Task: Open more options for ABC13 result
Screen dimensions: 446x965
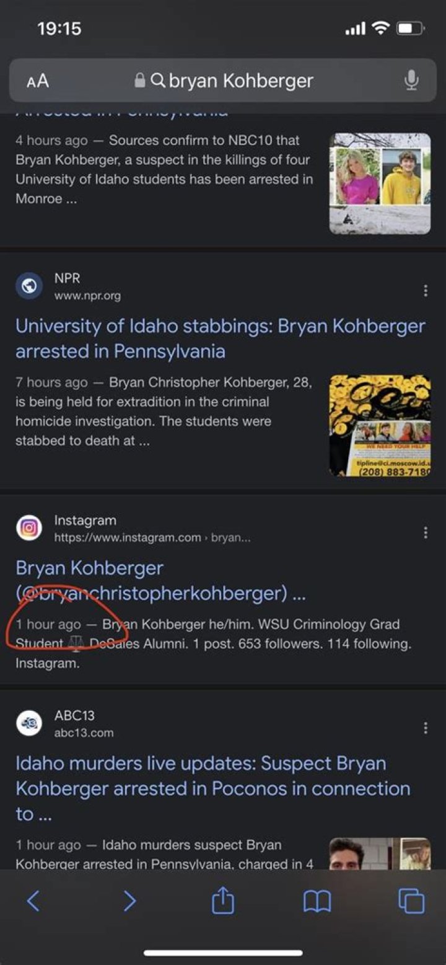Action: point(425,728)
